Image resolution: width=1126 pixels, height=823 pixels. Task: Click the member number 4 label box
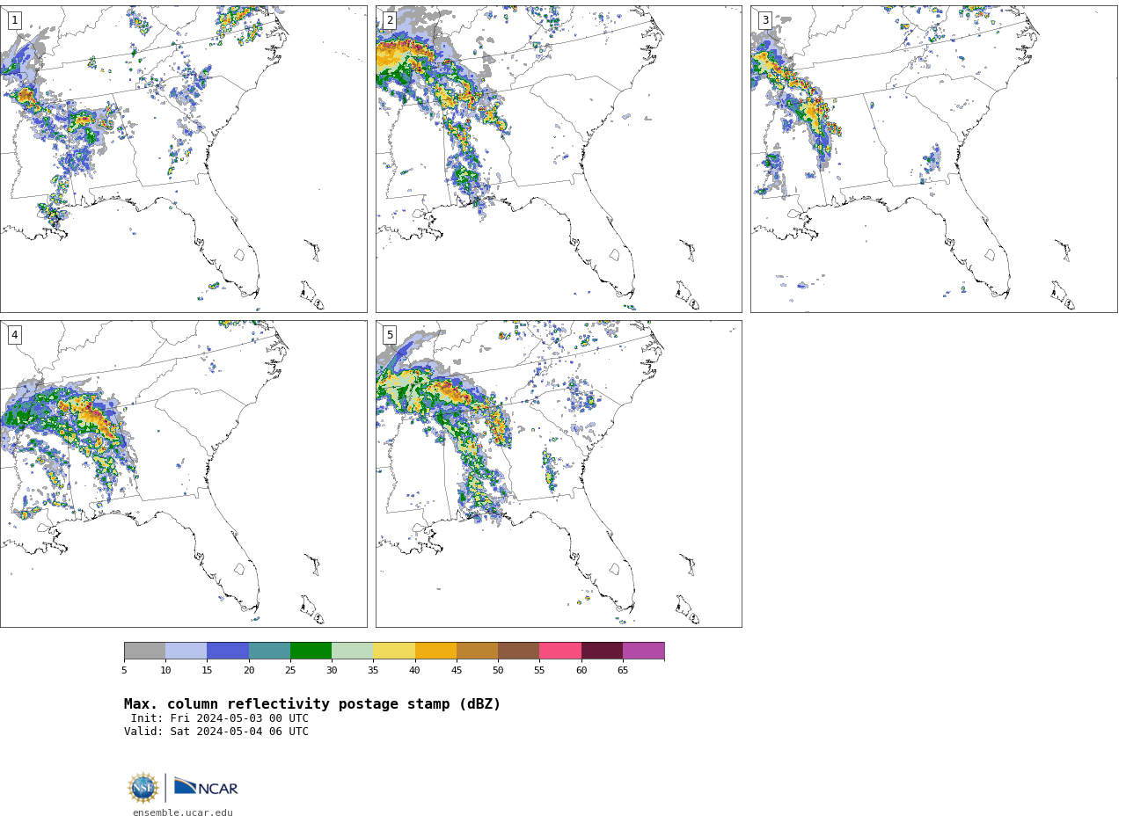click(x=14, y=335)
